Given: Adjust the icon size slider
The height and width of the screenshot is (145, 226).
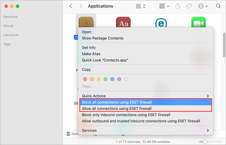Looking at the screenshot, I should [205, 142].
